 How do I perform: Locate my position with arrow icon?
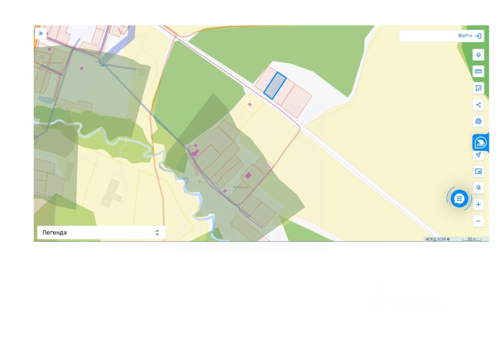tap(478, 155)
